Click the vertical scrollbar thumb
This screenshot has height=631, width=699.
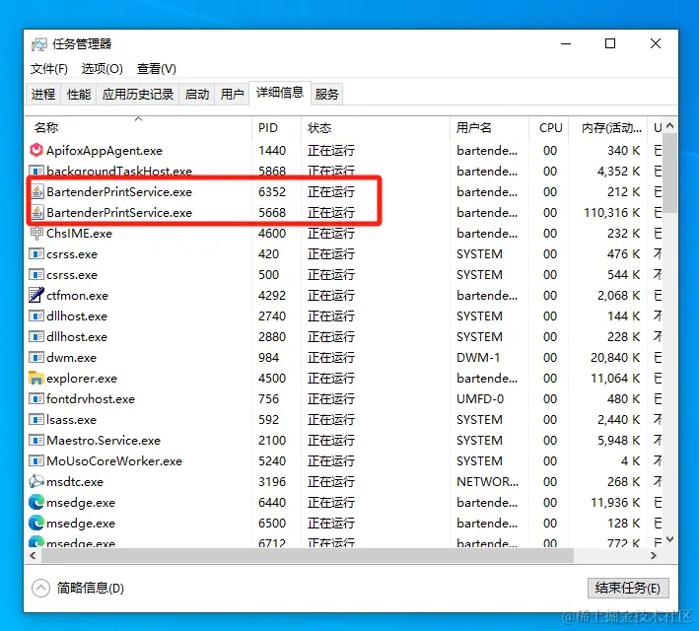pyautogui.click(x=669, y=174)
